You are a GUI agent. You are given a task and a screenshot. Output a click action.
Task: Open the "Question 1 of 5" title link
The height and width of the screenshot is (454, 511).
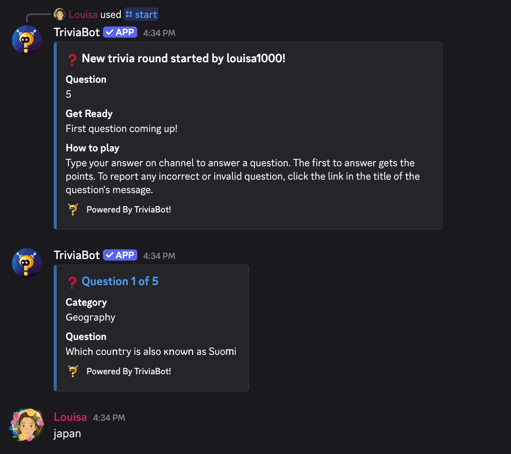point(120,281)
